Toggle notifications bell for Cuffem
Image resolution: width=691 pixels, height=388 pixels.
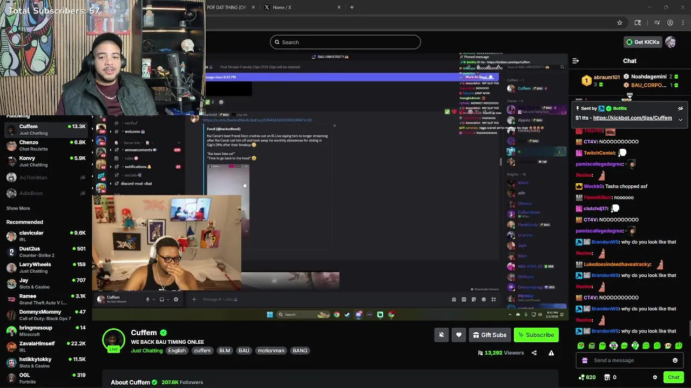441,335
